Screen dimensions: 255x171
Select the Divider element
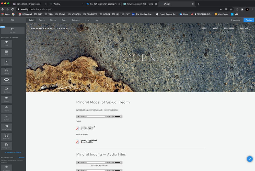click(x=6, y=109)
